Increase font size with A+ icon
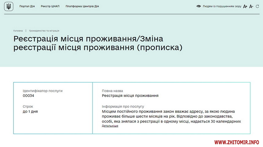Viewport: 263px width, 147px height. 245,6
